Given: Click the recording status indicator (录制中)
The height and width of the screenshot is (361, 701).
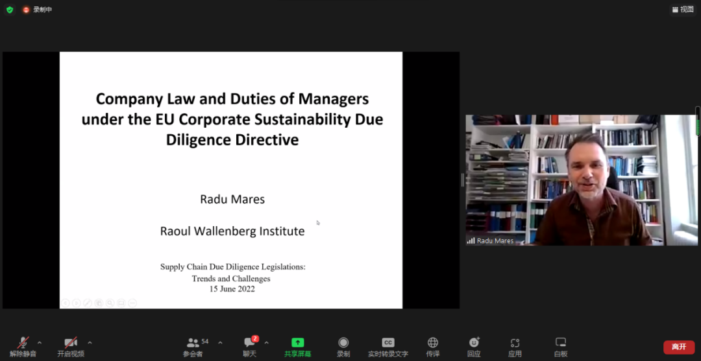Looking at the screenshot, I should [38, 10].
